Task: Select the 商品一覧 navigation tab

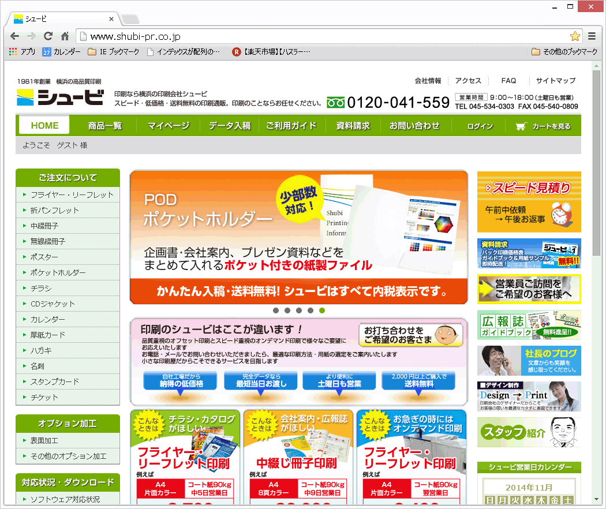Action: [105, 126]
